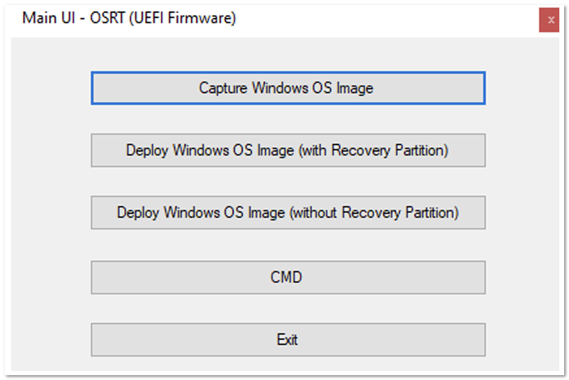Open the CMD command prompt button
The width and height of the screenshot is (569, 380).
coord(288,277)
